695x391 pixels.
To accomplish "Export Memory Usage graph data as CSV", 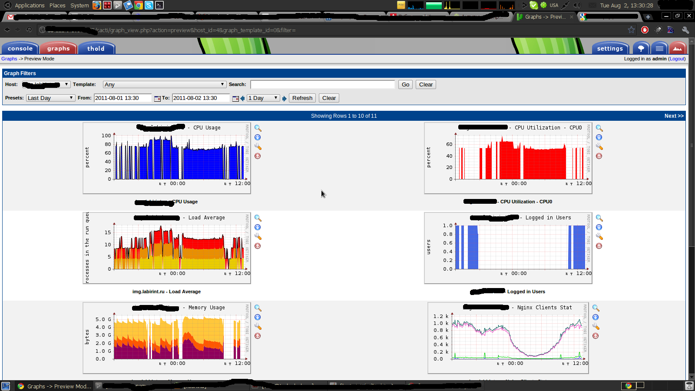I will click(258, 317).
